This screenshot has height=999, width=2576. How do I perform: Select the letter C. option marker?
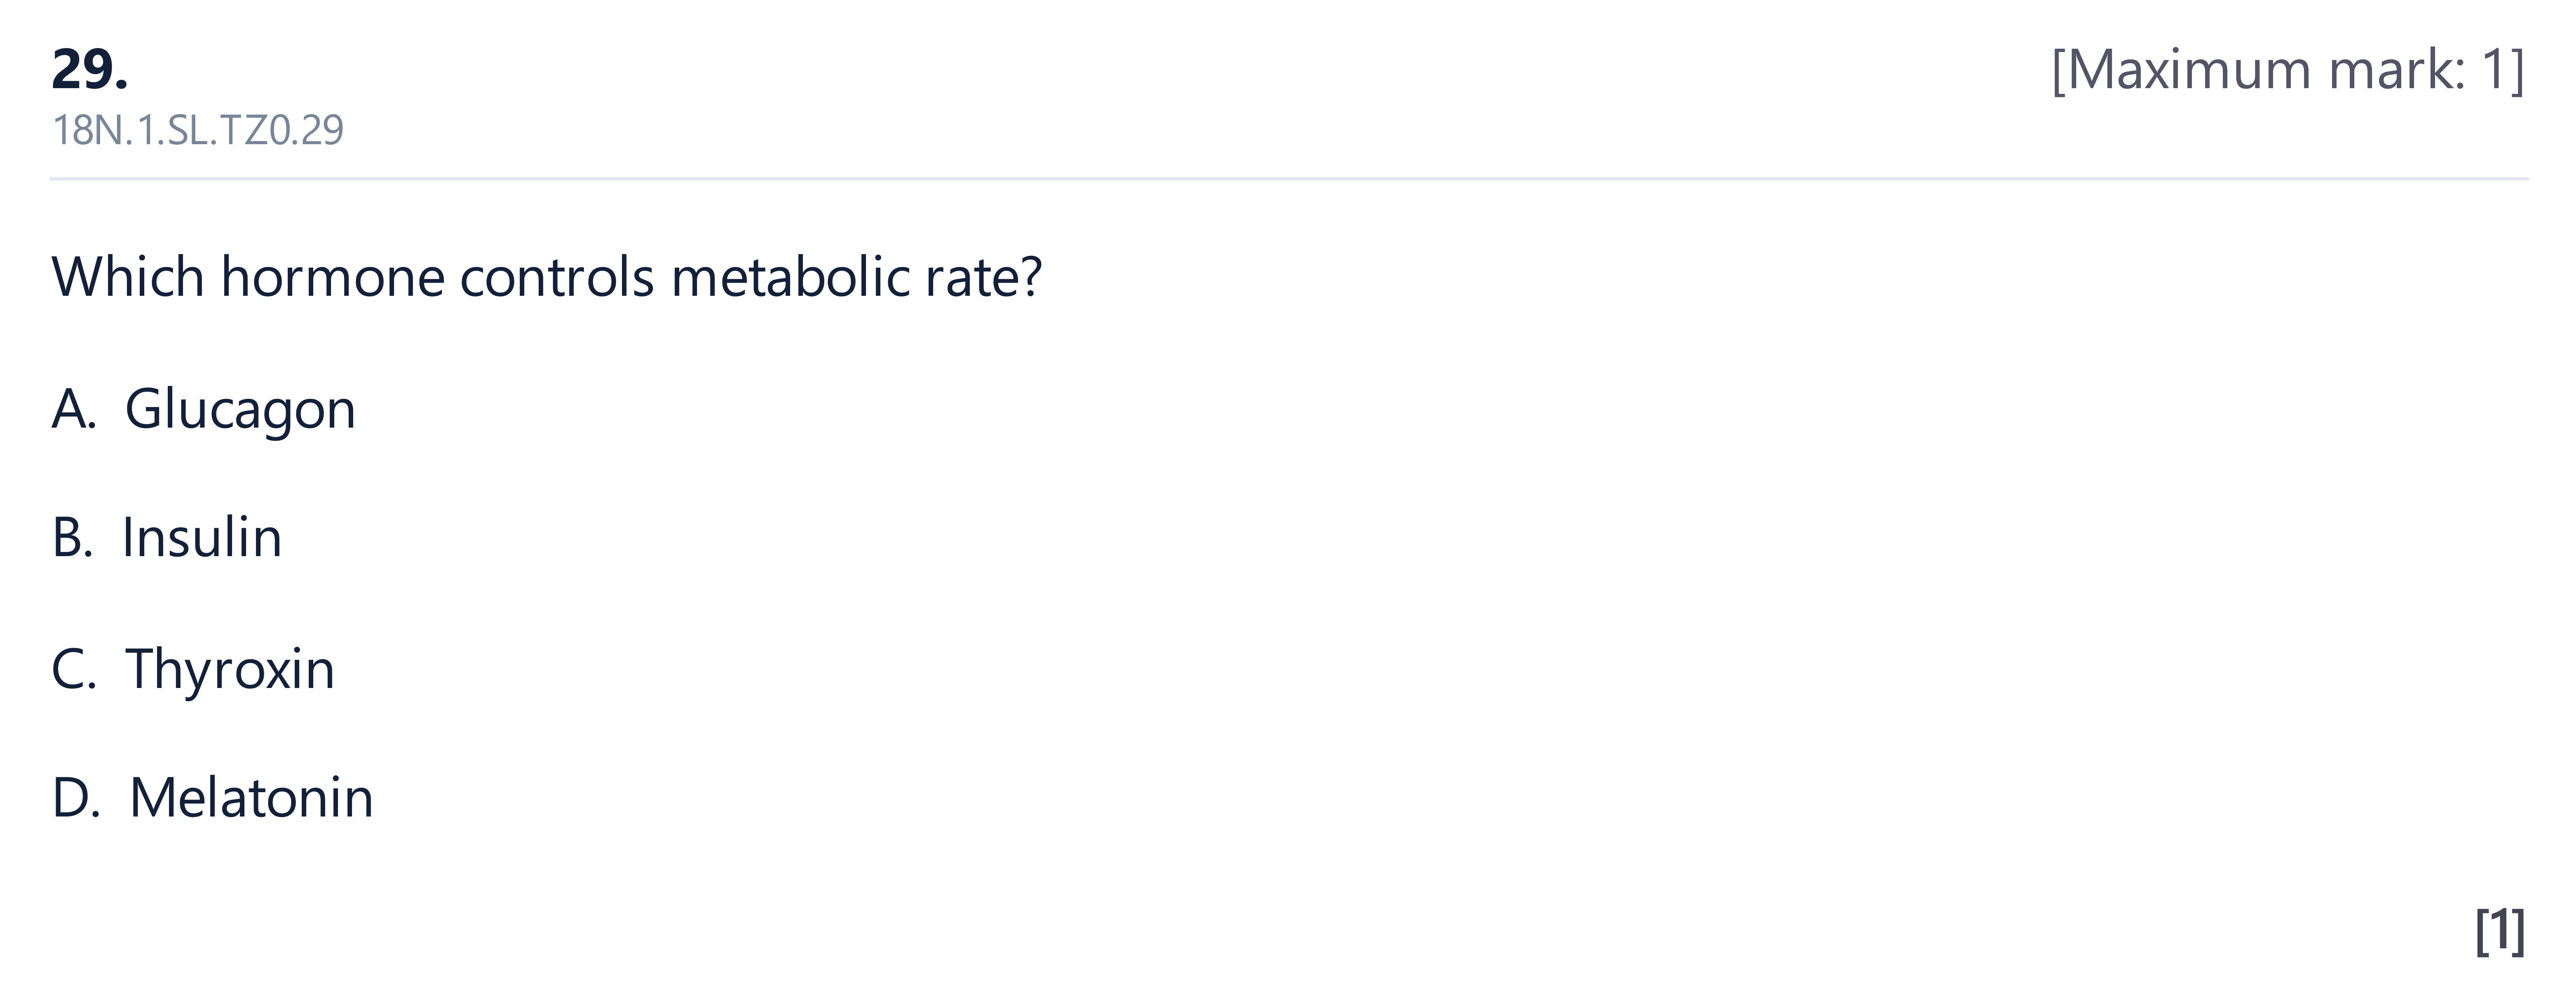[74, 669]
